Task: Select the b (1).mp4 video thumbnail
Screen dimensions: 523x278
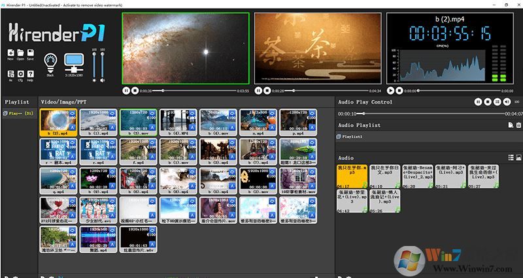Action: coord(99,122)
